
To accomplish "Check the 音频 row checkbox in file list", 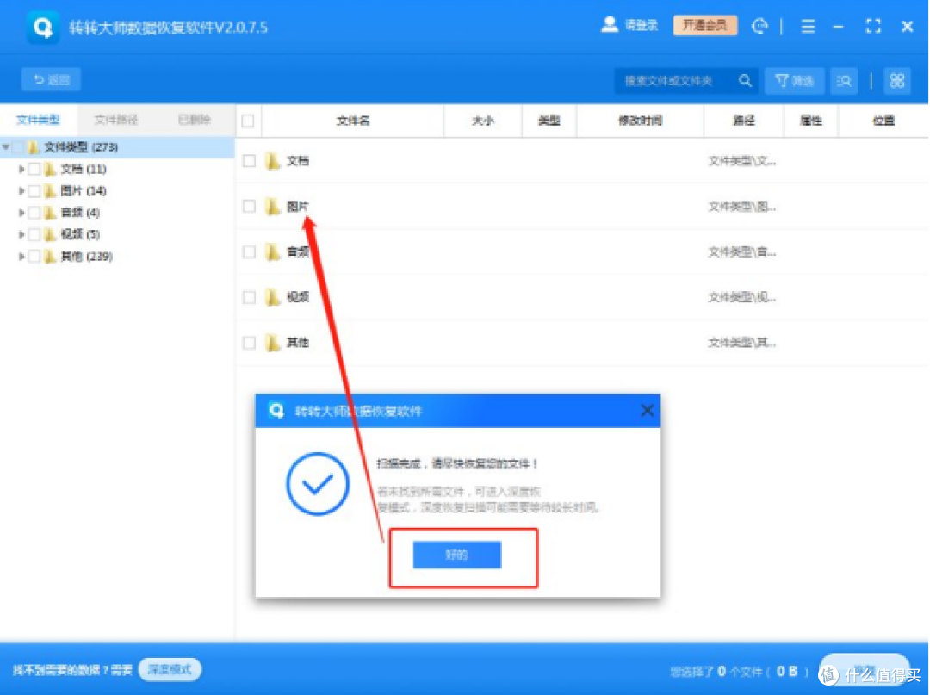I will (249, 252).
